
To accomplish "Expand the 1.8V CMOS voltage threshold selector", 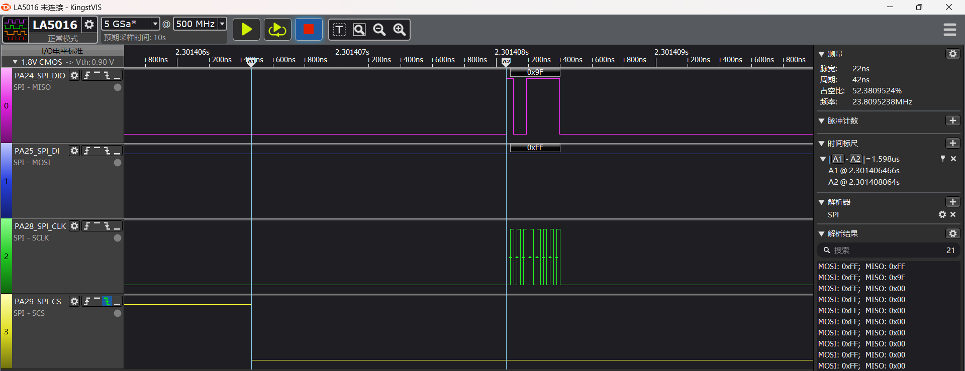I will (15, 62).
